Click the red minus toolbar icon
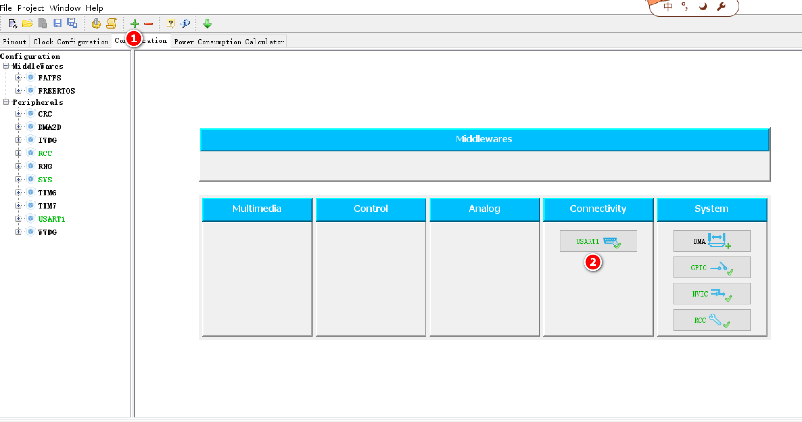Image resolution: width=802 pixels, height=422 pixels. [x=149, y=24]
